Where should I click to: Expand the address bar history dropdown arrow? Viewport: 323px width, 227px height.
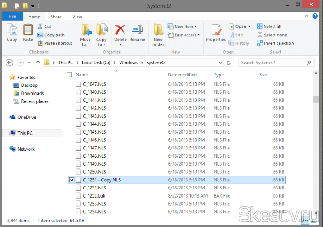coord(220,63)
